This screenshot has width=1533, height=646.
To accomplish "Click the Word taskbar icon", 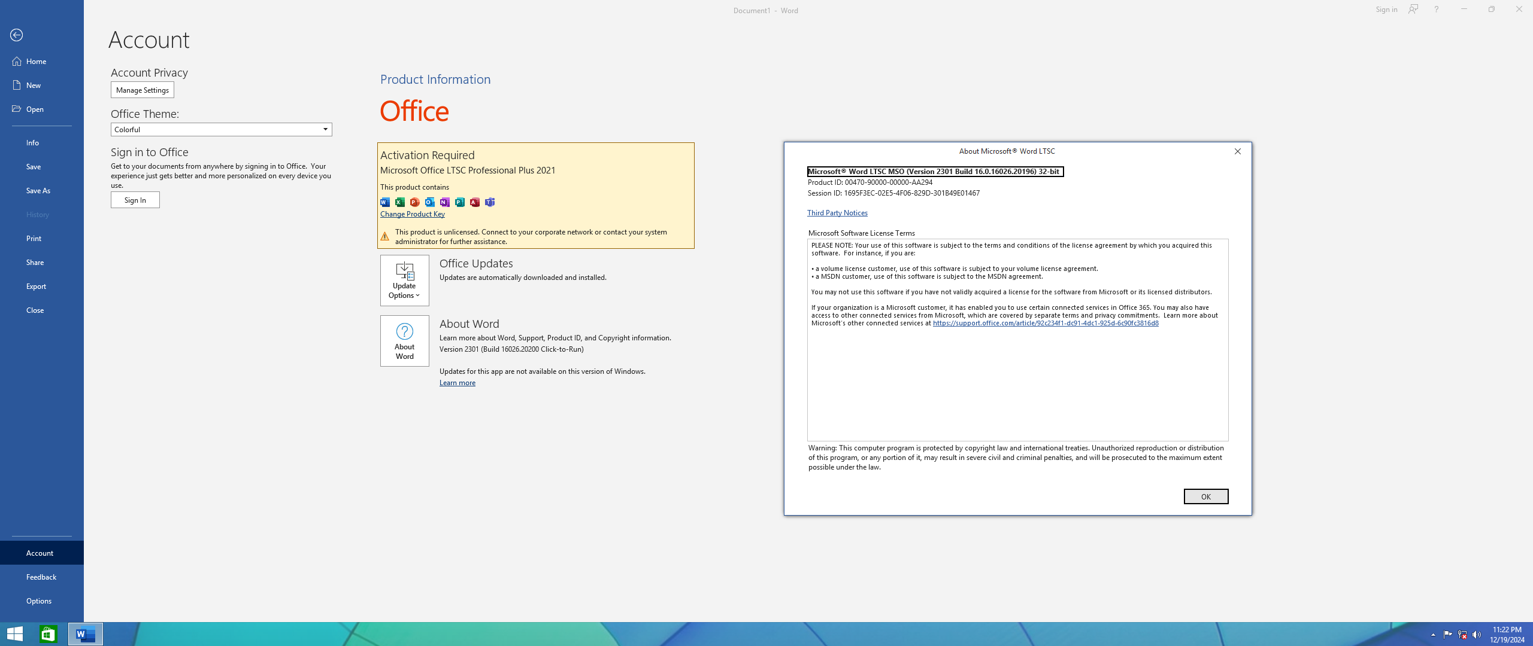I will point(85,634).
